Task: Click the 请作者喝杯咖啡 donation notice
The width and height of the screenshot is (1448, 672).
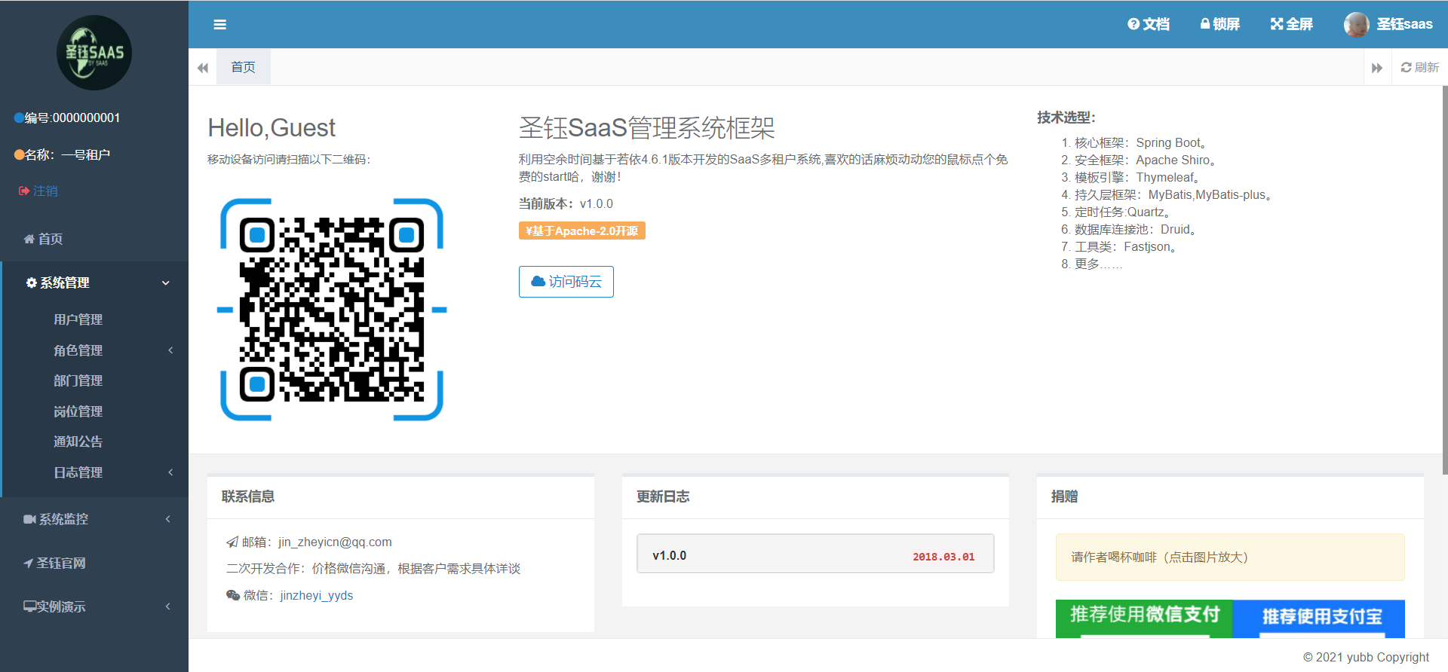Action: (x=1230, y=557)
